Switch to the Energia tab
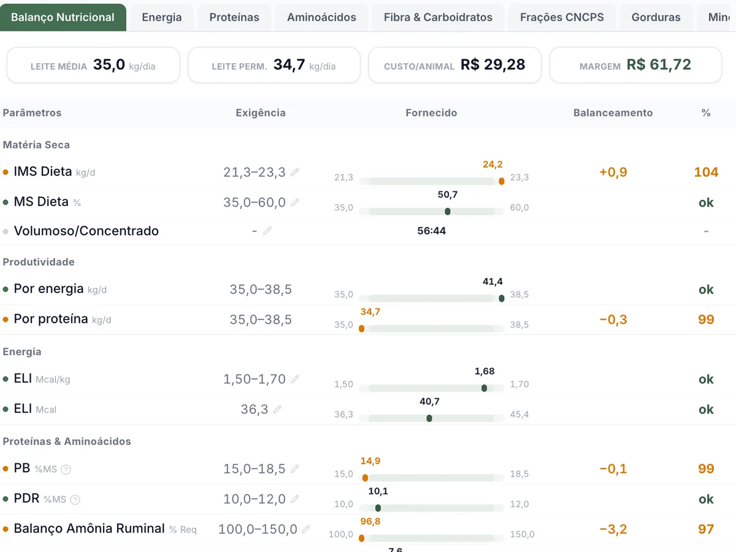Image resolution: width=736 pixels, height=552 pixels. coord(162,17)
